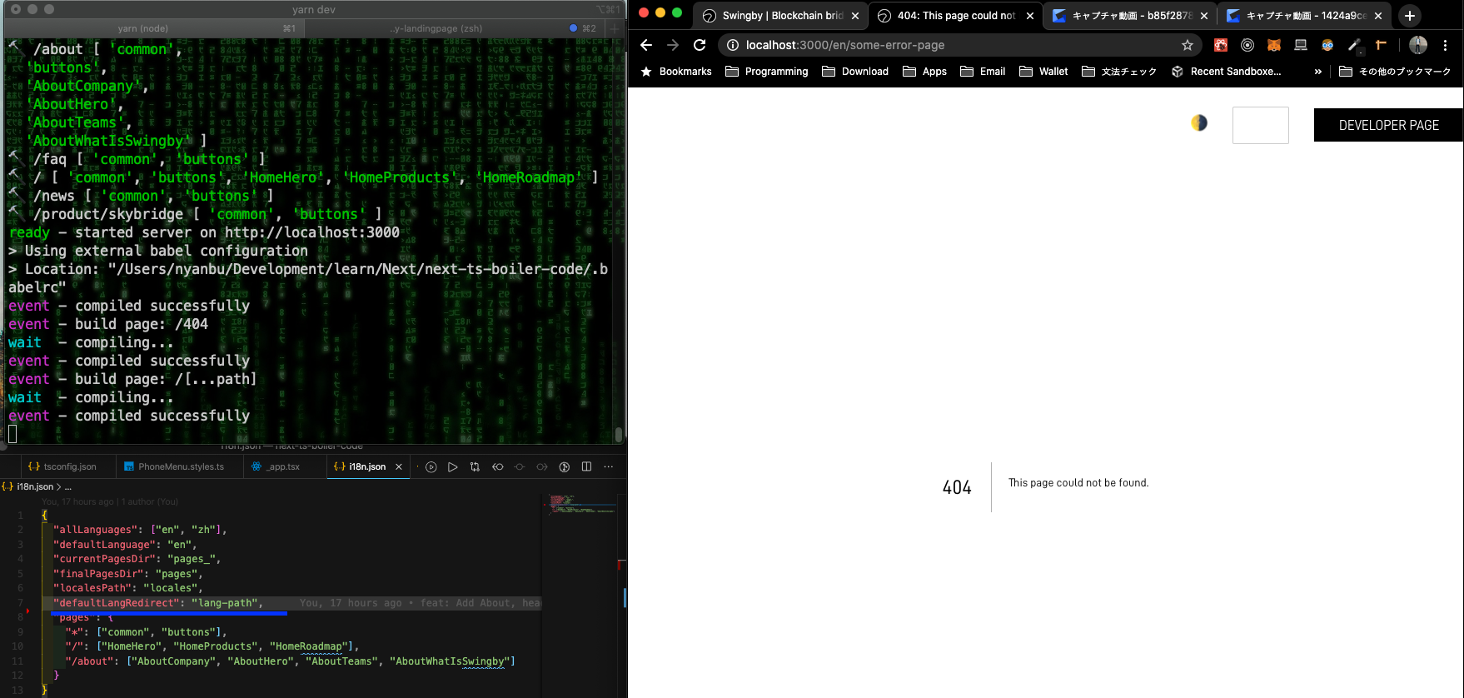Open the Recent Sandboxes bookmark

[1226, 72]
